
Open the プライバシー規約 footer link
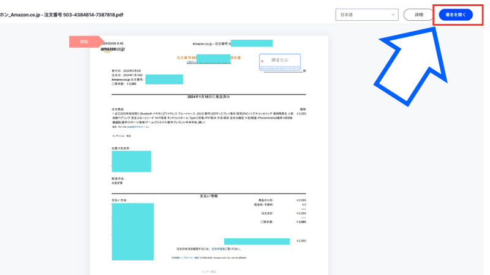[x=191, y=258]
